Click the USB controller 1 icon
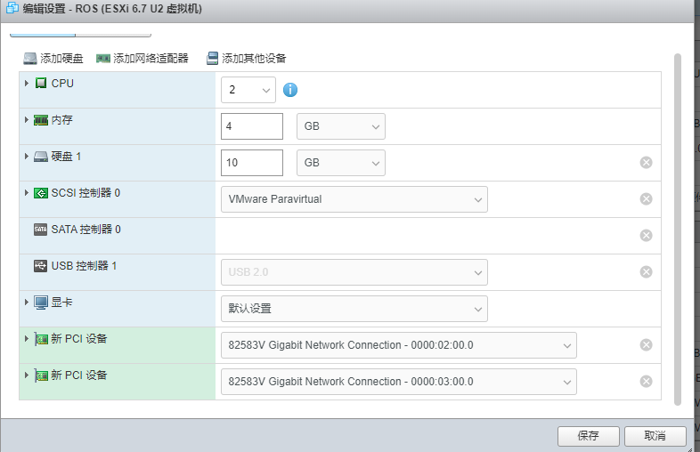Image resolution: width=700 pixels, height=452 pixels. pos(41,266)
